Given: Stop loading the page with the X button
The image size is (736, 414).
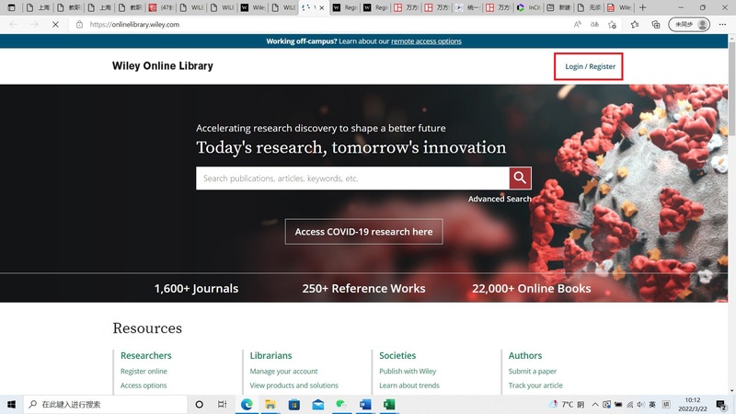Looking at the screenshot, I should (55, 25).
